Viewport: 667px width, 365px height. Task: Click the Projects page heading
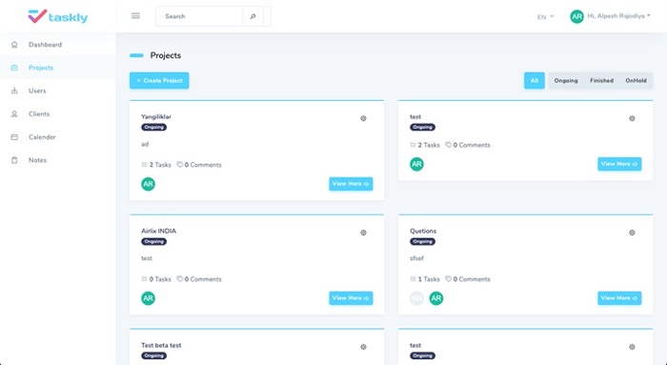[x=166, y=55]
